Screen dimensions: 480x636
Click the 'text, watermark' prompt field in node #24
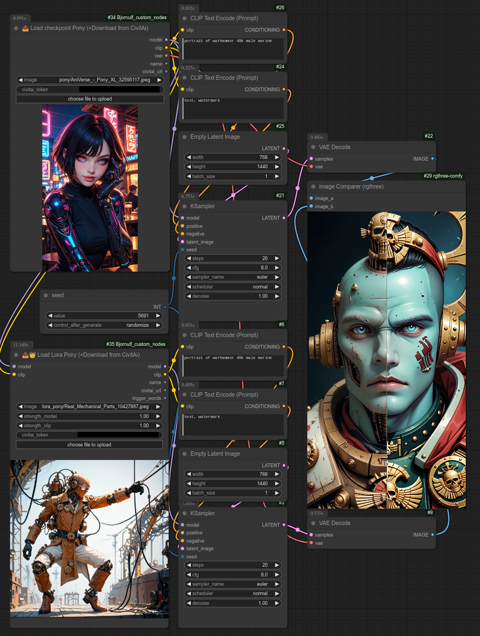click(x=233, y=108)
